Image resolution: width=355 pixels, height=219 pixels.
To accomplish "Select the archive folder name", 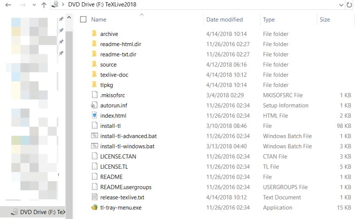I will click(109, 34).
